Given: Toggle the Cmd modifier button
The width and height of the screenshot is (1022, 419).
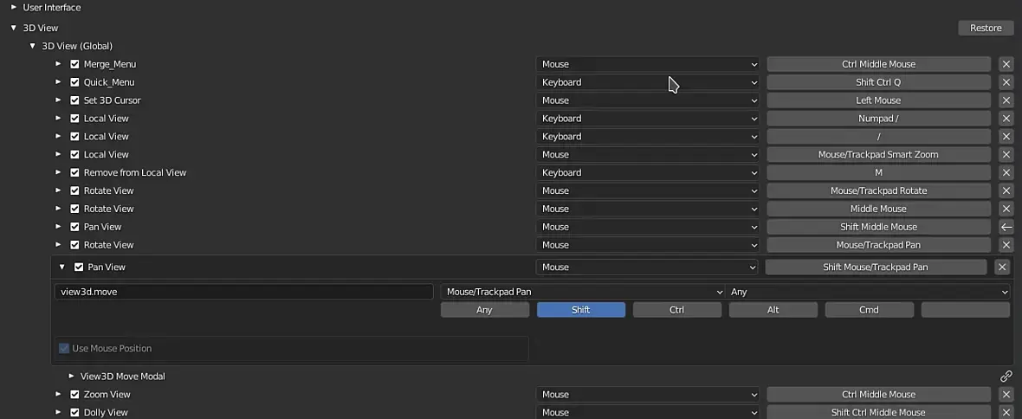Looking at the screenshot, I should tap(869, 310).
